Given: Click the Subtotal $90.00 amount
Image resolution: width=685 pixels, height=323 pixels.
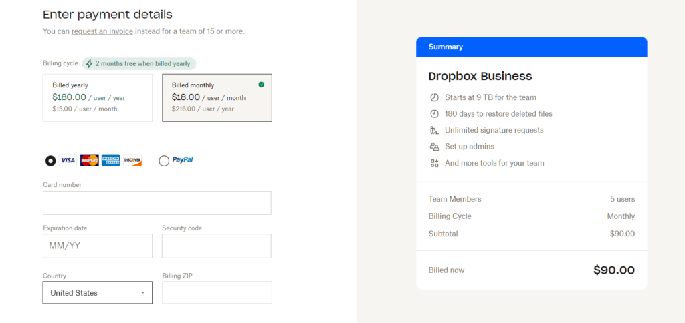Looking at the screenshot, I should coord(623,234).
